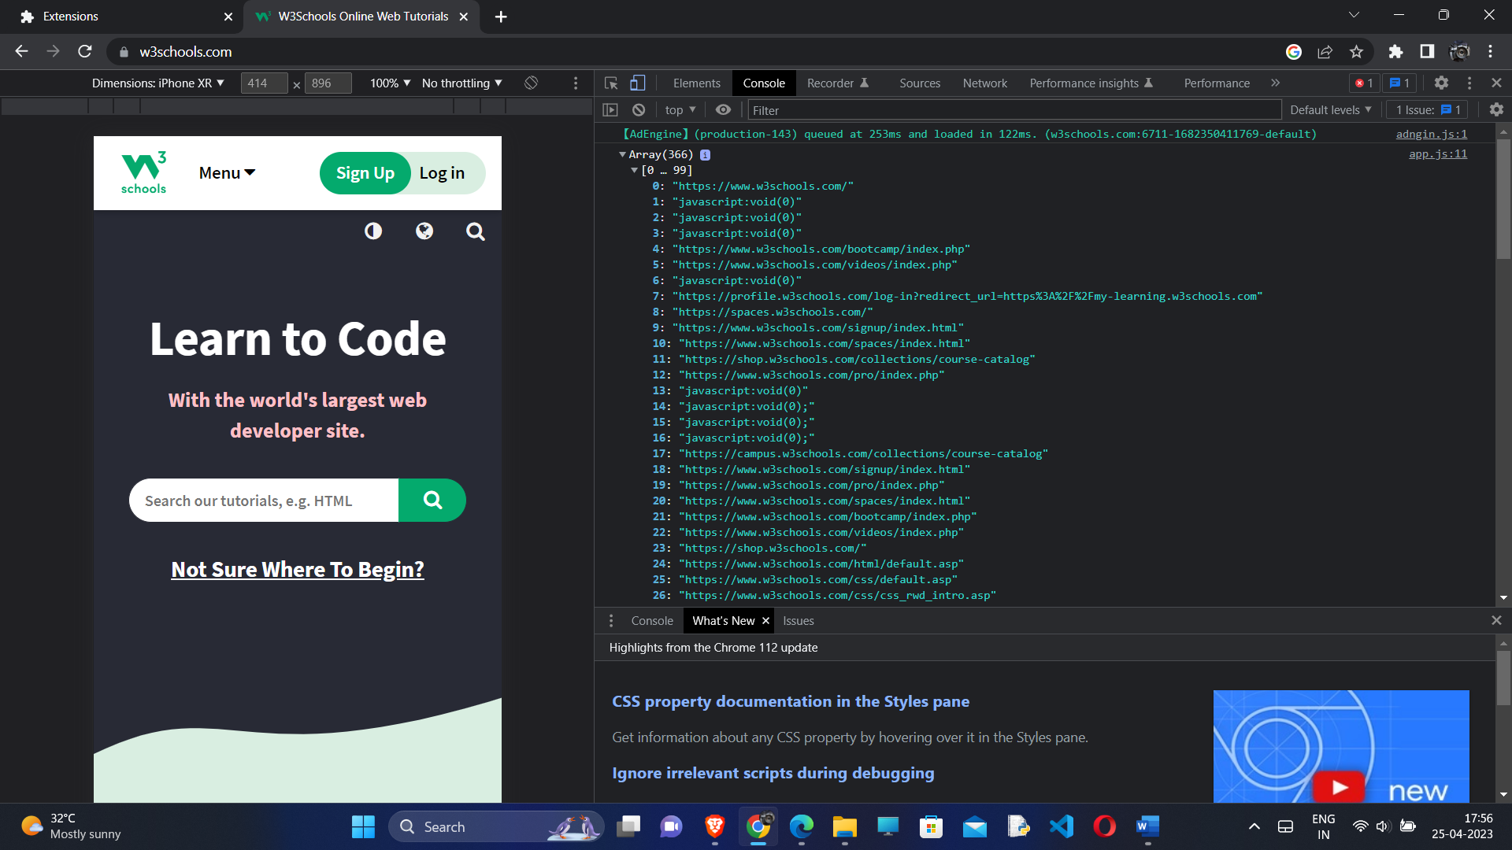Click the globe translate icon on the page

424,231
